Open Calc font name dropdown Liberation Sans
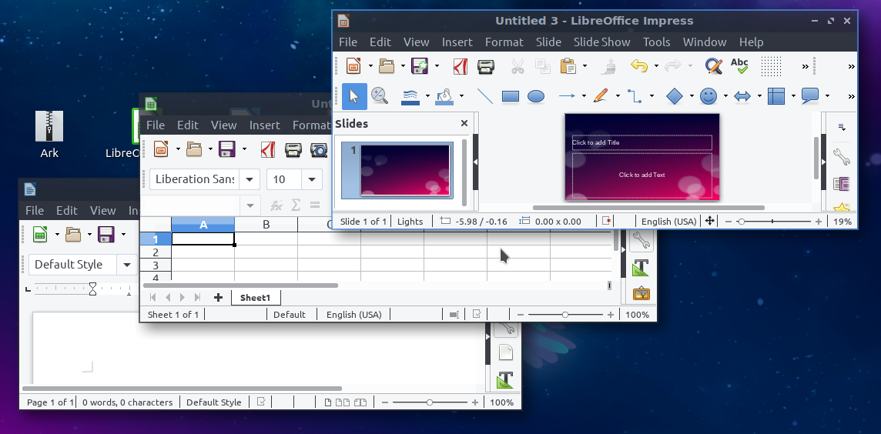Viewport: 881px width, 434px height. 250,179
